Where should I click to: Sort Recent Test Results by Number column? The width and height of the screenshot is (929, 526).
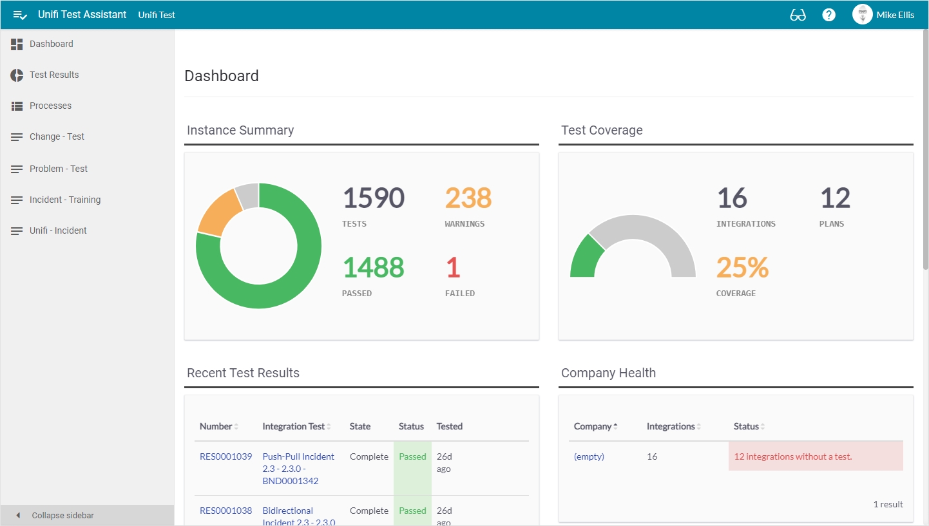(216, 426)
